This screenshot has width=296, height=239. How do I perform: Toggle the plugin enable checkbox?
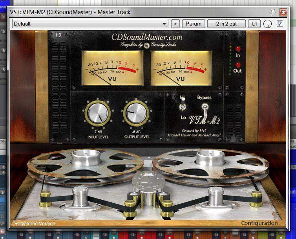280,24
